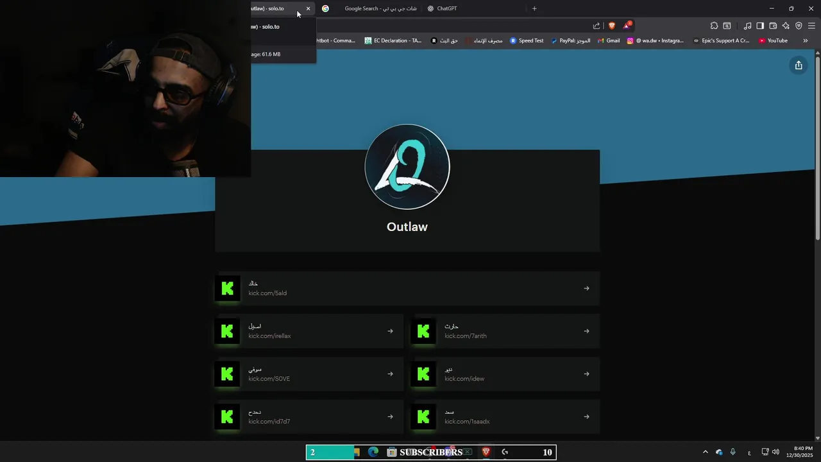
Task: Click arrow on the kick.com/S0VE row
Action: coord(390,374)
